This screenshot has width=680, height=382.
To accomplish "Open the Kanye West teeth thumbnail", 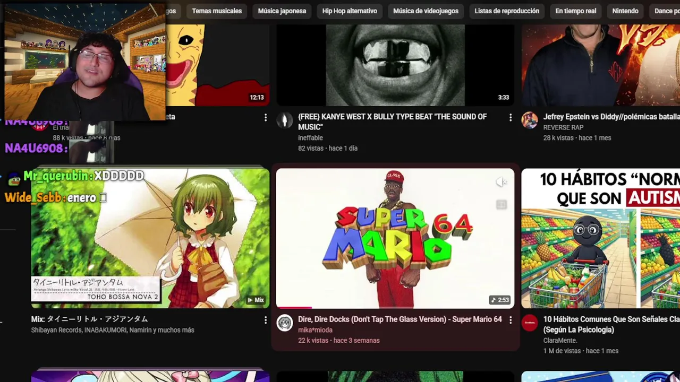I will point(395,65).
